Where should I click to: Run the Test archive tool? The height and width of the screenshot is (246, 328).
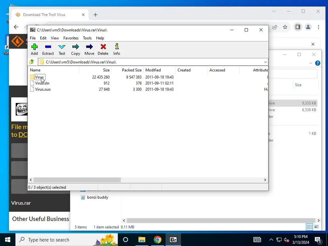click(62, 50)
